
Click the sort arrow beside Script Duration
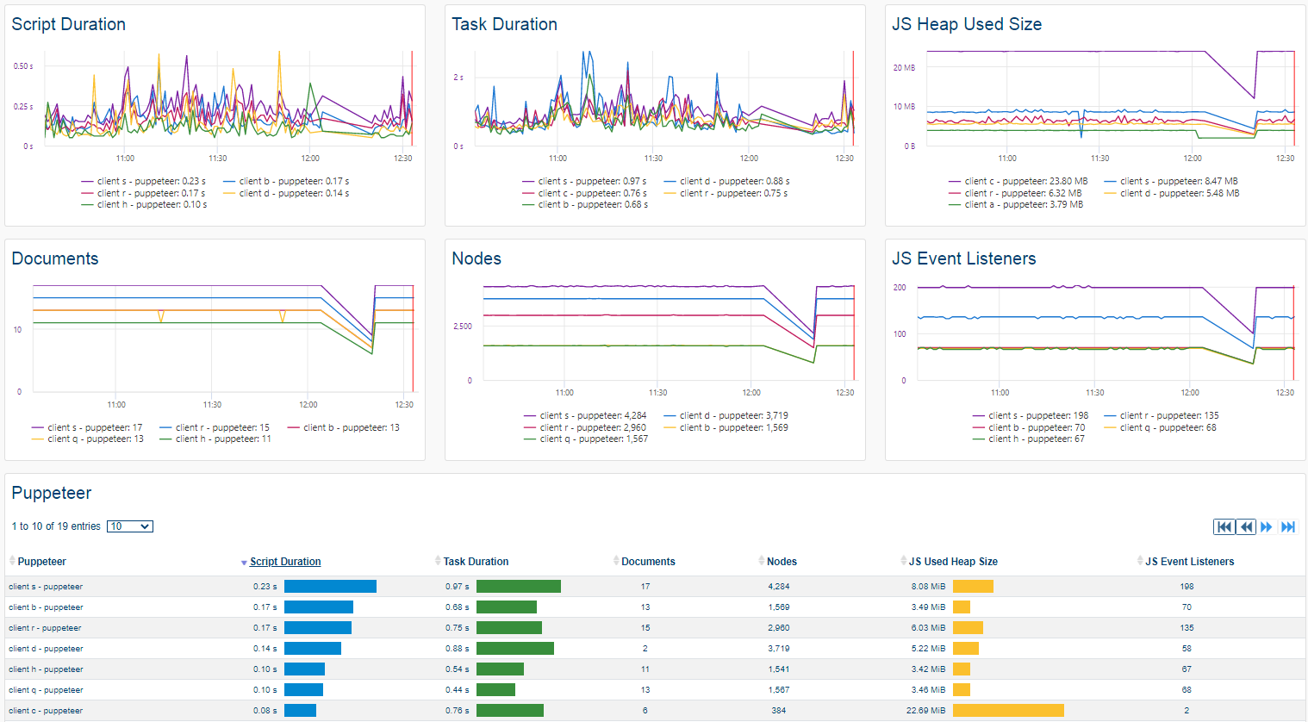(x=244, y=563)
